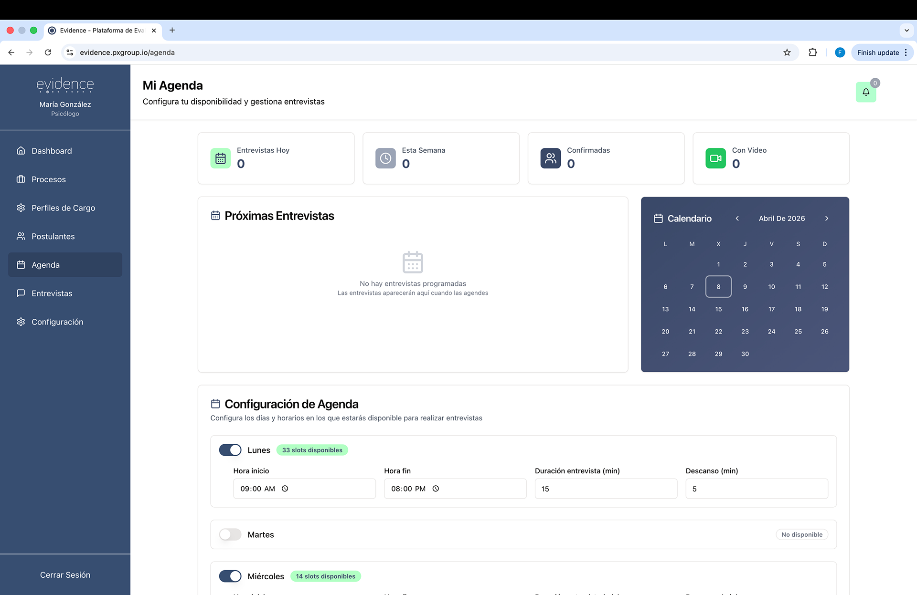The image size is (917, 595).
Task: Open the browser extensions puzzle icon
Action: point(812,52)
